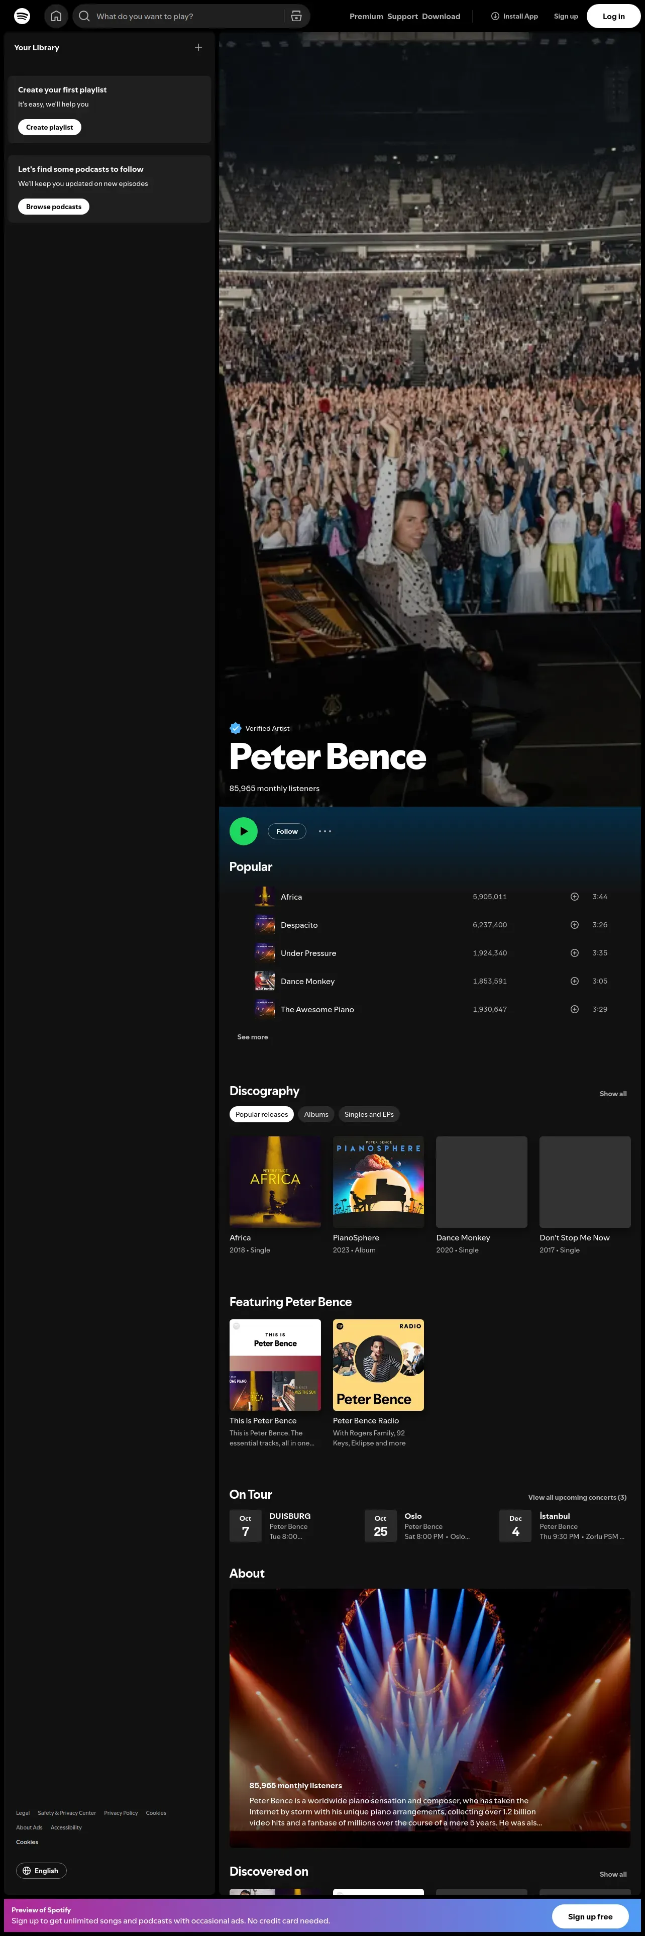Click the search magnifier icon

pos(84,16)
